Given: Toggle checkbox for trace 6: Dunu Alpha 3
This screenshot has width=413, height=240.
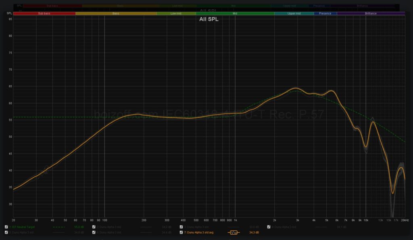Looking at the screenshot, I should [x=94, y=232].
